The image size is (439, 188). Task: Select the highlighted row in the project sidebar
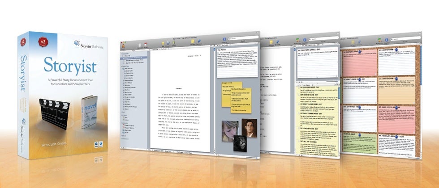pos(133,59)
